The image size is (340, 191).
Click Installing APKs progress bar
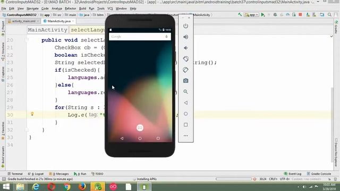pyautogui.click(x=234, y=179)
